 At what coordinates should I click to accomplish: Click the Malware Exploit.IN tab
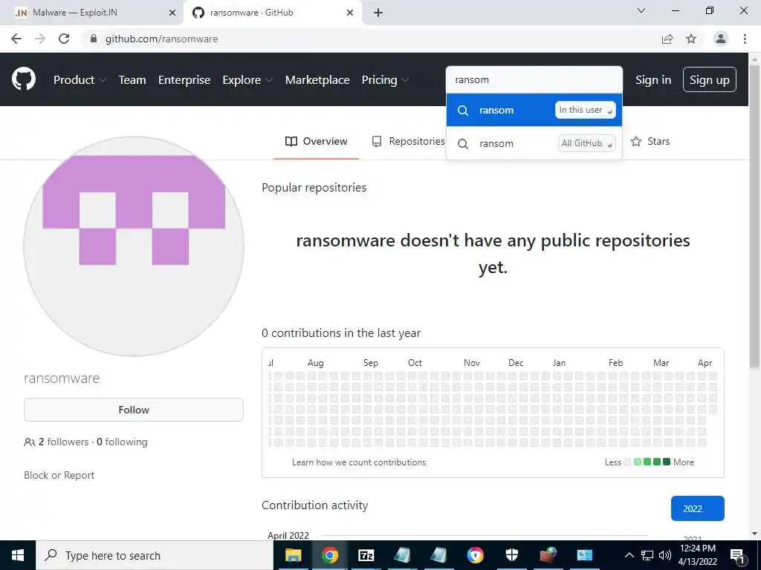(92, 13)
